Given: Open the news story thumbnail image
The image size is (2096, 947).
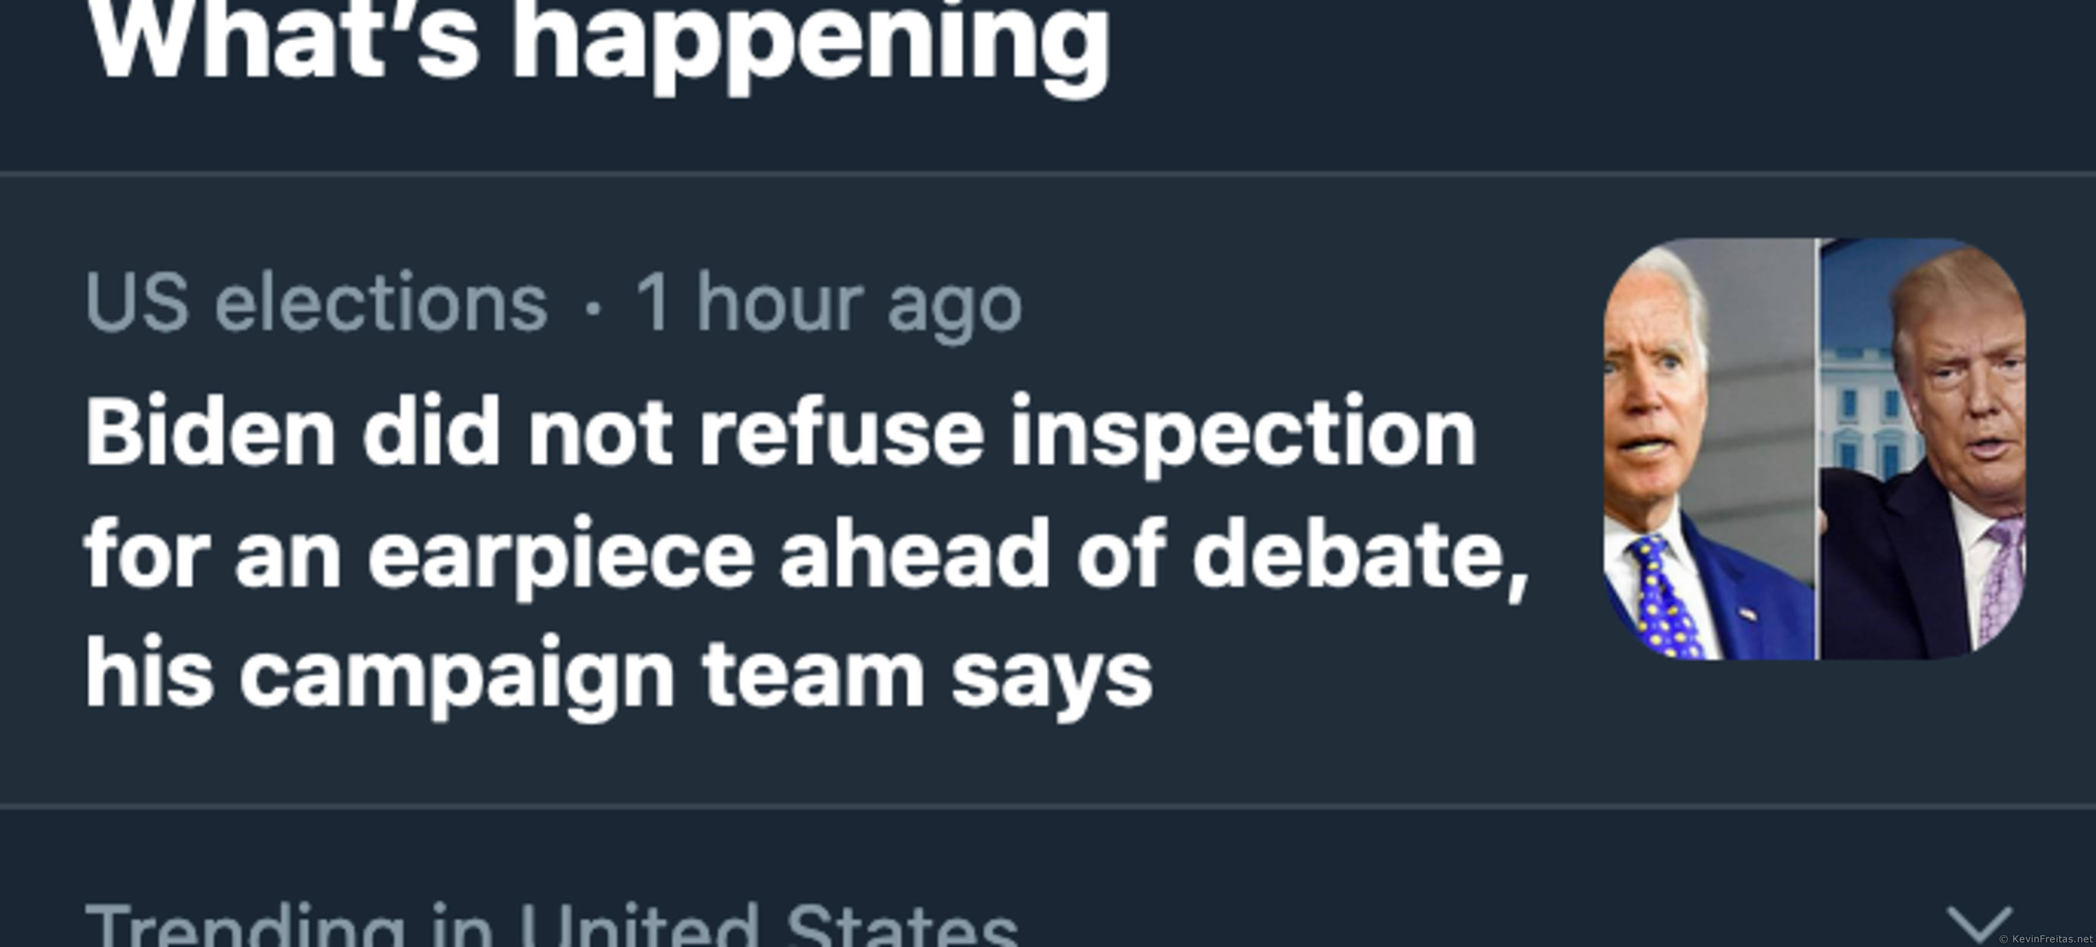Looking at the screenshot, I should tap(1814, 448).
